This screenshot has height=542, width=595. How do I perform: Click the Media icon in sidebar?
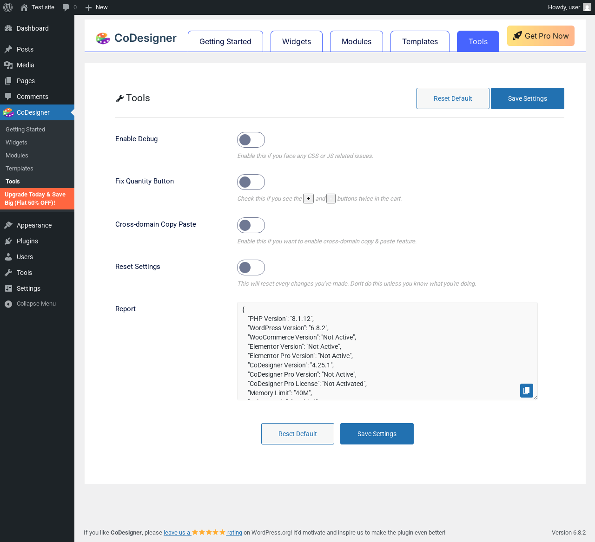[x=8, y=65]
